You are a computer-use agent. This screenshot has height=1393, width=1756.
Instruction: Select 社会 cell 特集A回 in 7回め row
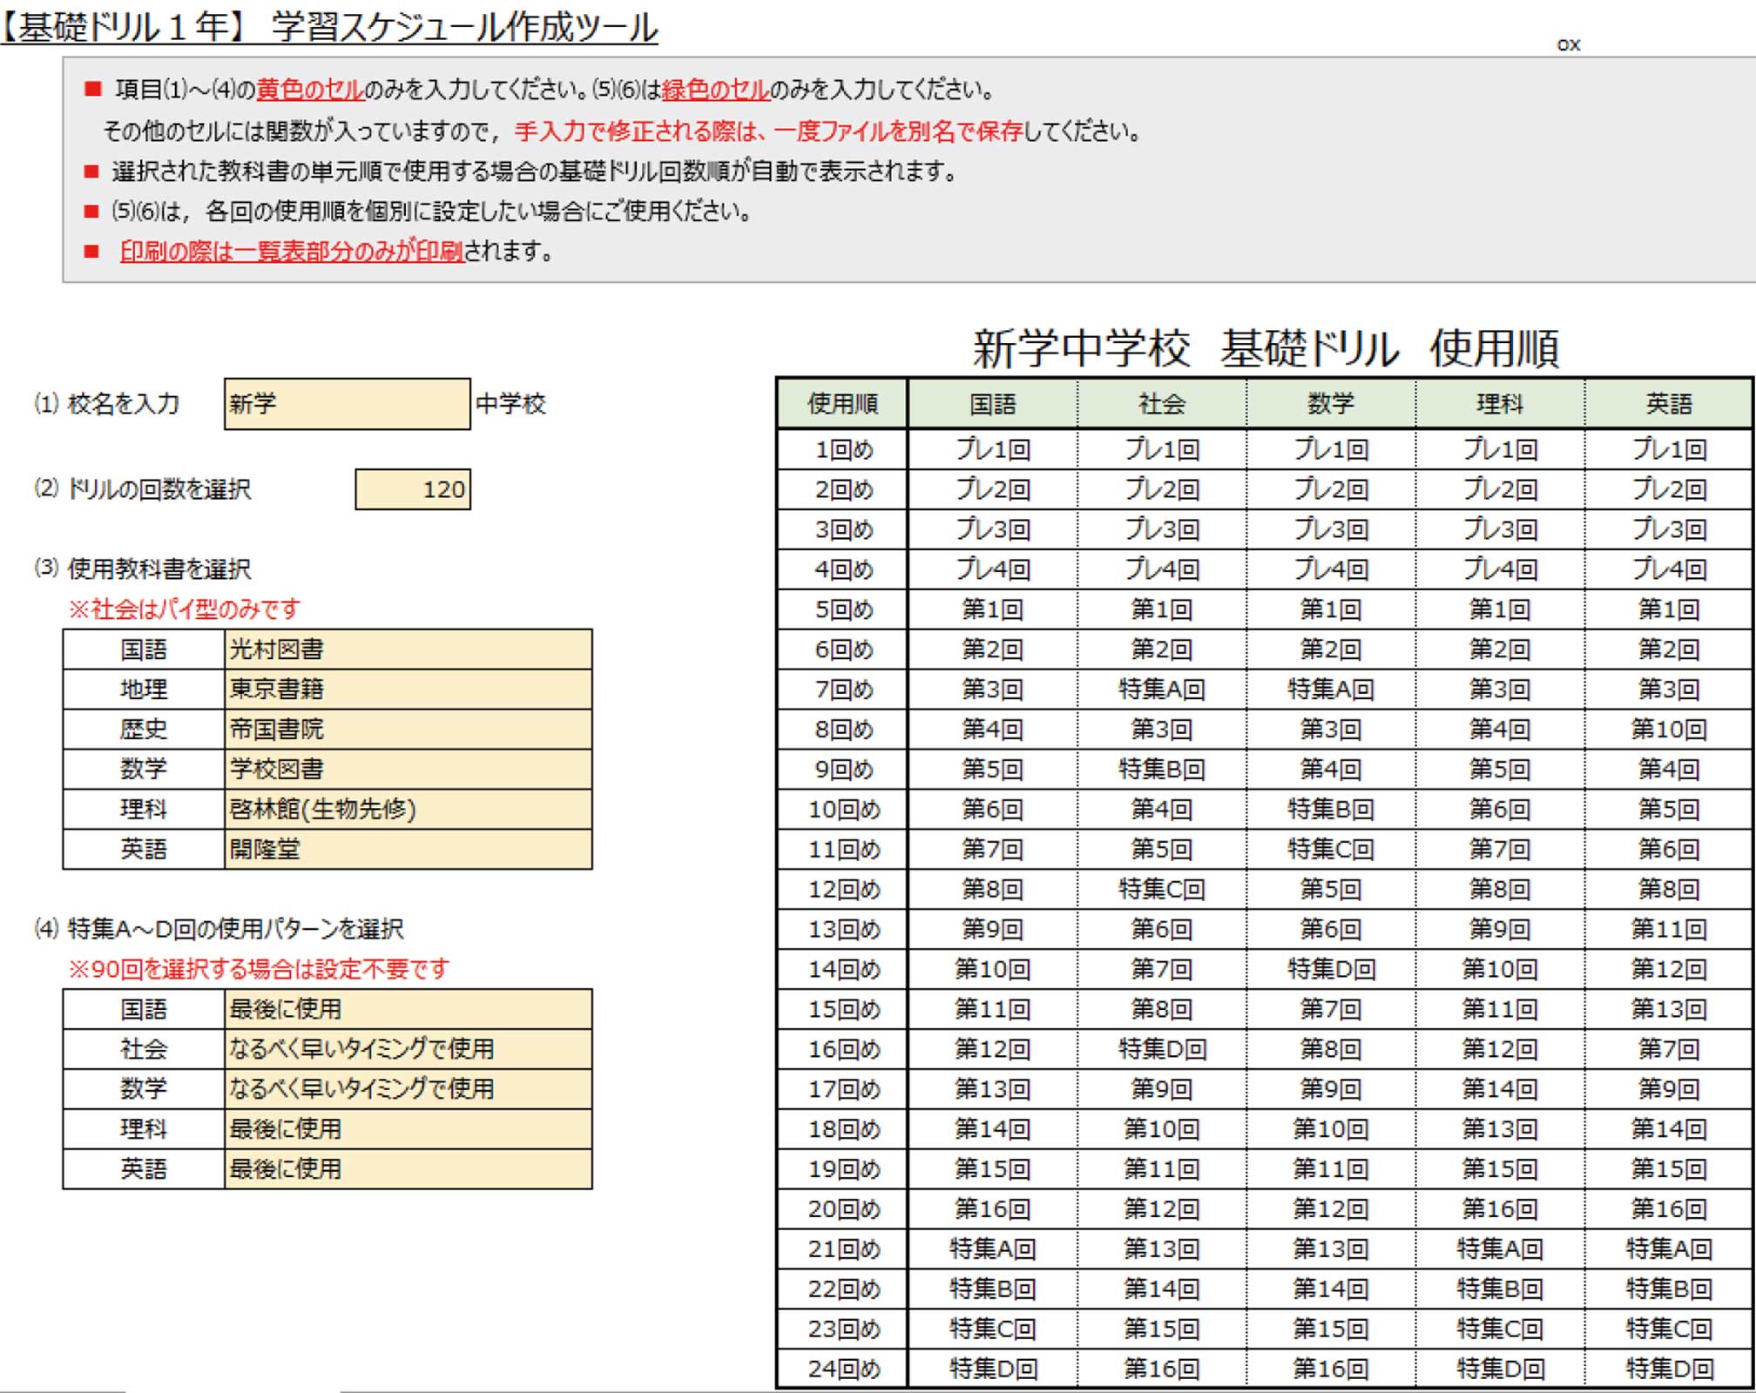pyautogui.click(x=1162, y=690)
